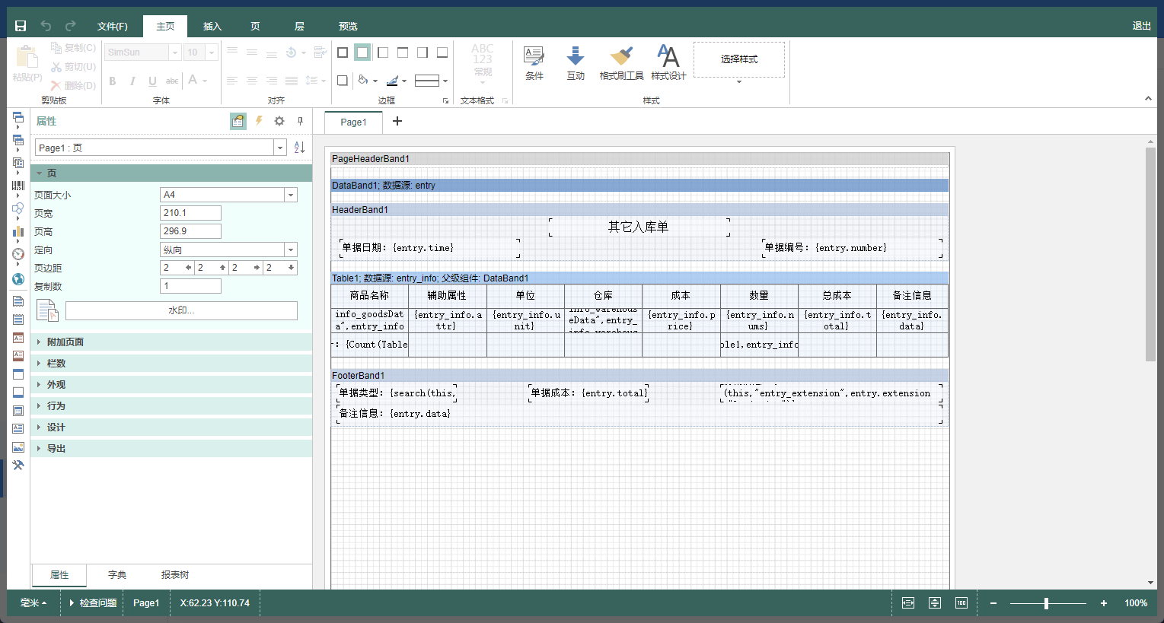Sort properties alphabetically with A-Z icon

click(299, 147)
